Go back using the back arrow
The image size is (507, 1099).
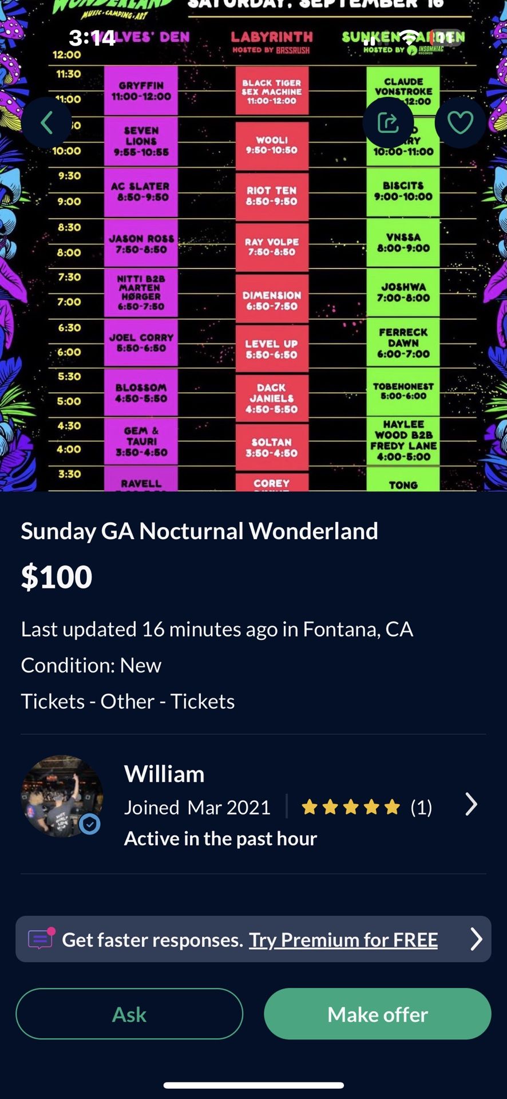[47, 122]
